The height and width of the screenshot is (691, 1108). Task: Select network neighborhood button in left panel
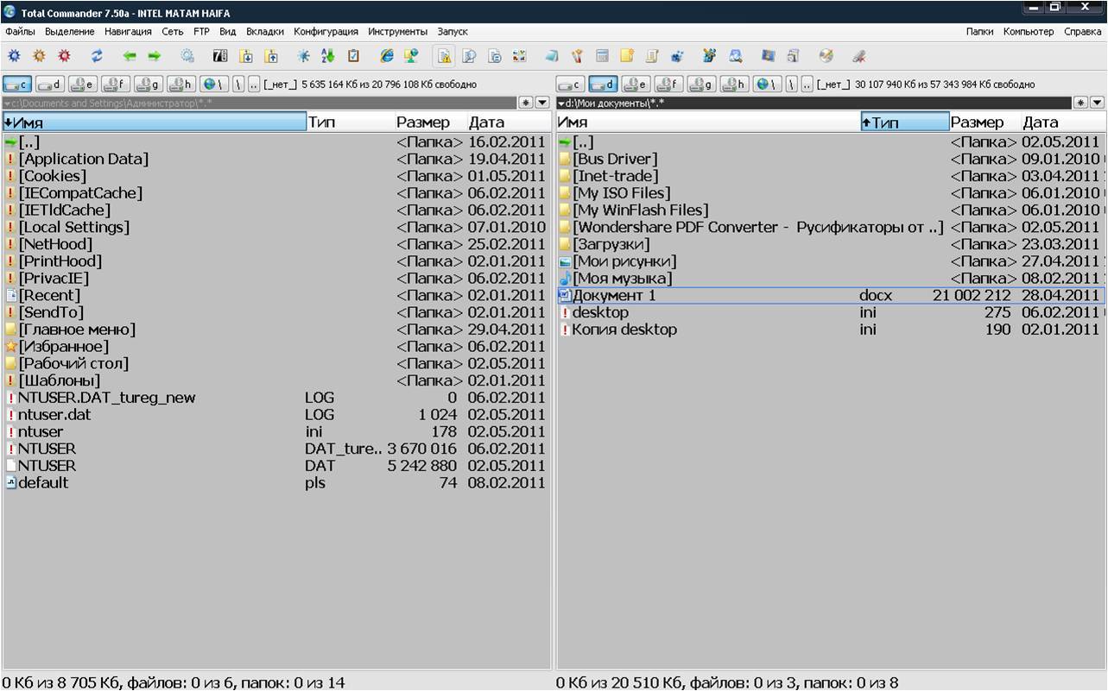pyautogui.click(x=214, y=85)
